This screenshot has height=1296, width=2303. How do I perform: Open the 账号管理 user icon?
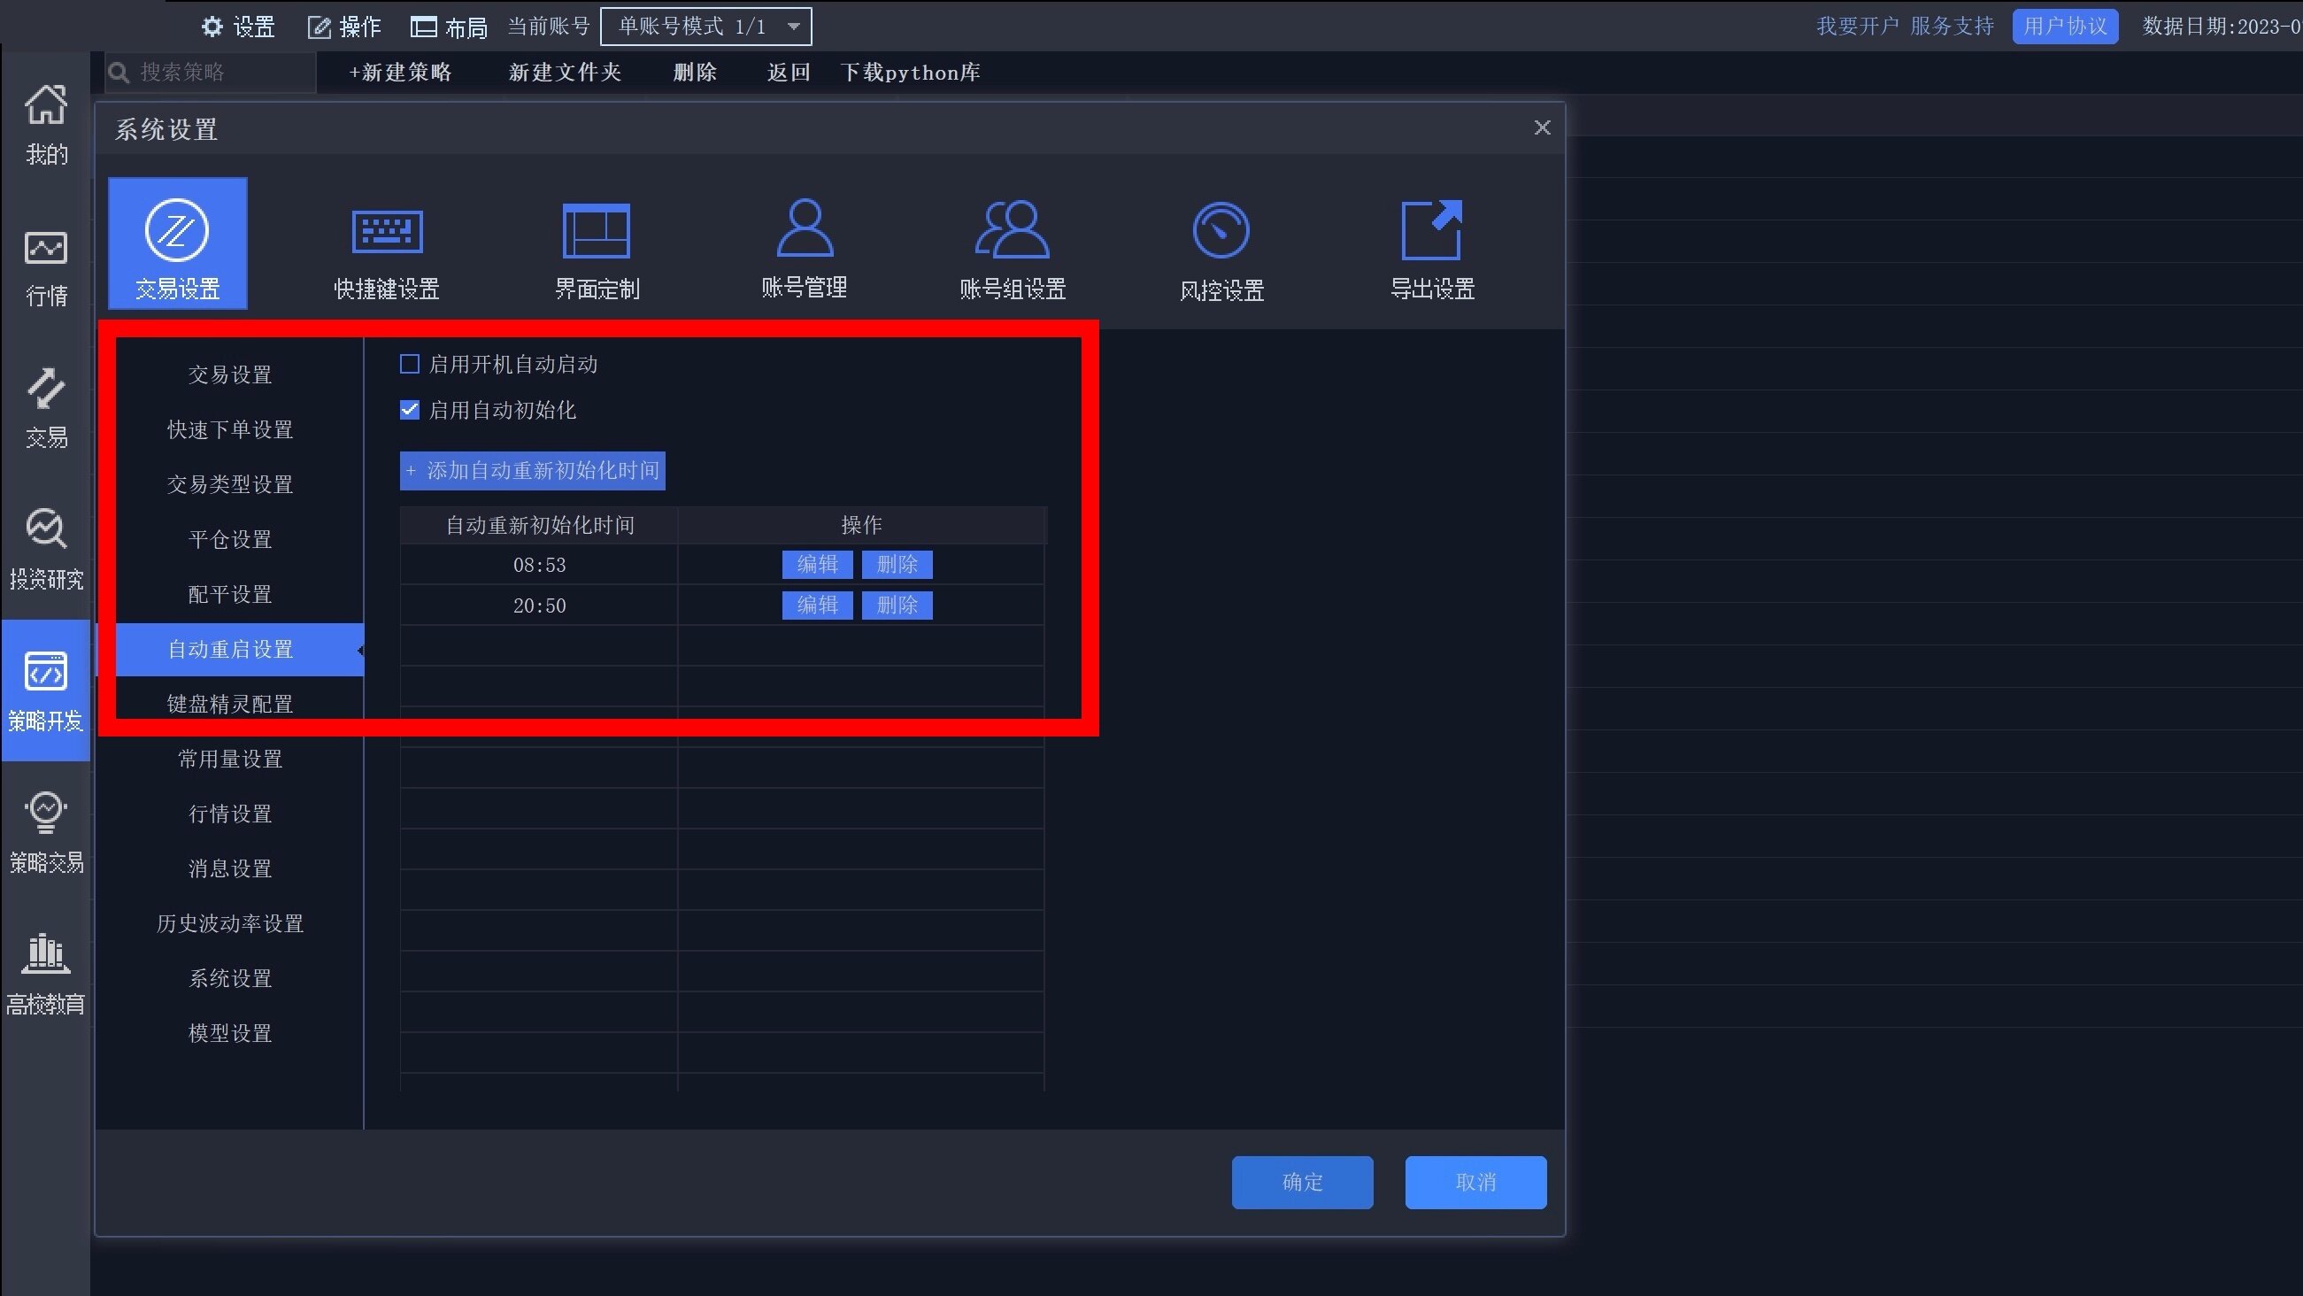click(804, 230)
